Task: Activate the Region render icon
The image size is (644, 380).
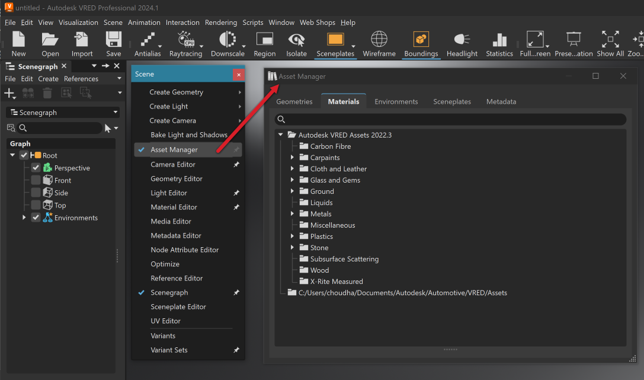Action: tap(264, 44)
